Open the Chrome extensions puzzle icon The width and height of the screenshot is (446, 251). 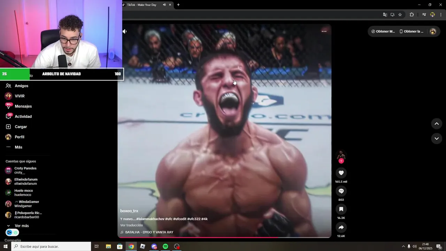click(x=412, y=15)
